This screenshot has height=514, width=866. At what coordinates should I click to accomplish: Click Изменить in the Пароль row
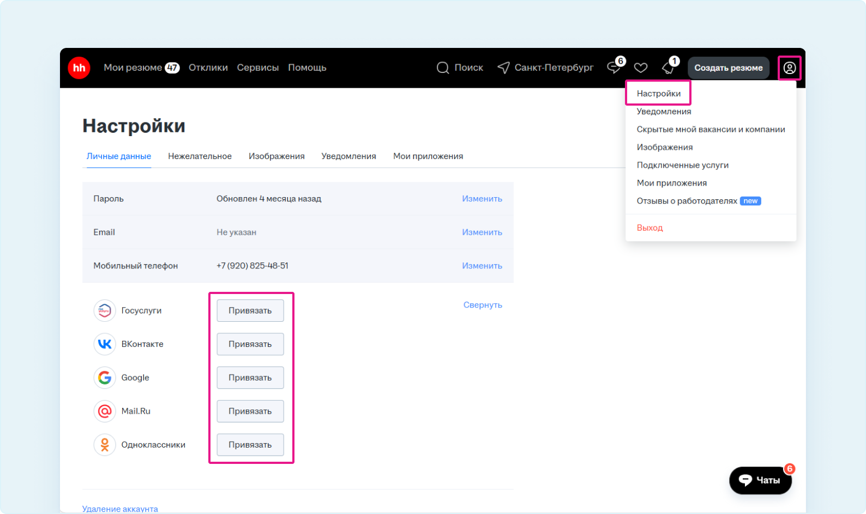(482, 199)
